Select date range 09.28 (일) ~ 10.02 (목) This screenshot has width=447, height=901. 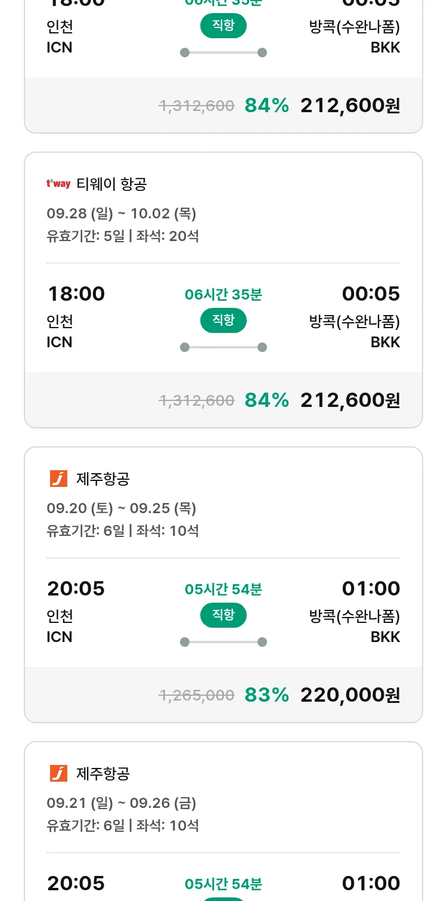point(122,213)
